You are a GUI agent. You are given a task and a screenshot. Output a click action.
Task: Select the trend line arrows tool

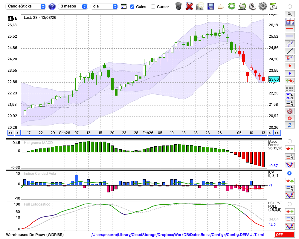(x=290, y=51)
